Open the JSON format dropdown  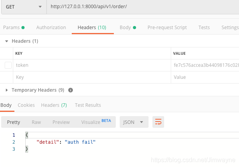(134, 122)
